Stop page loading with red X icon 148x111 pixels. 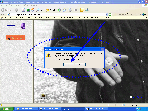[23, 10]
